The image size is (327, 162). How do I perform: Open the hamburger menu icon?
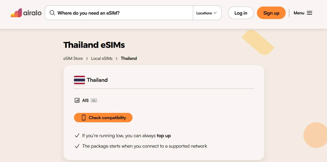309,13
